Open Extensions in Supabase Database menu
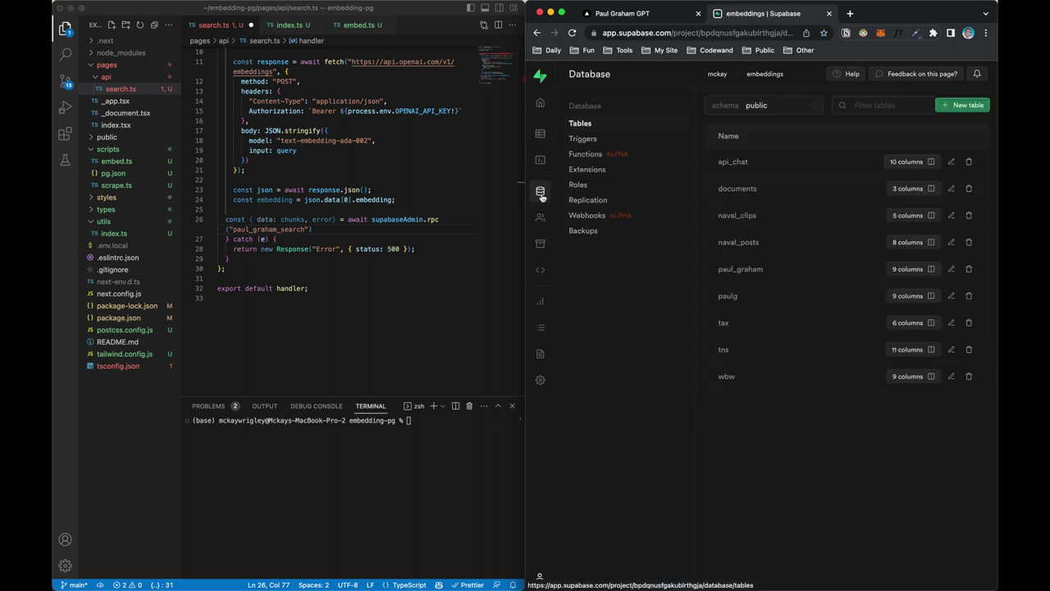The height and width of the screenshot is (591, 1050). click(587, 170)
